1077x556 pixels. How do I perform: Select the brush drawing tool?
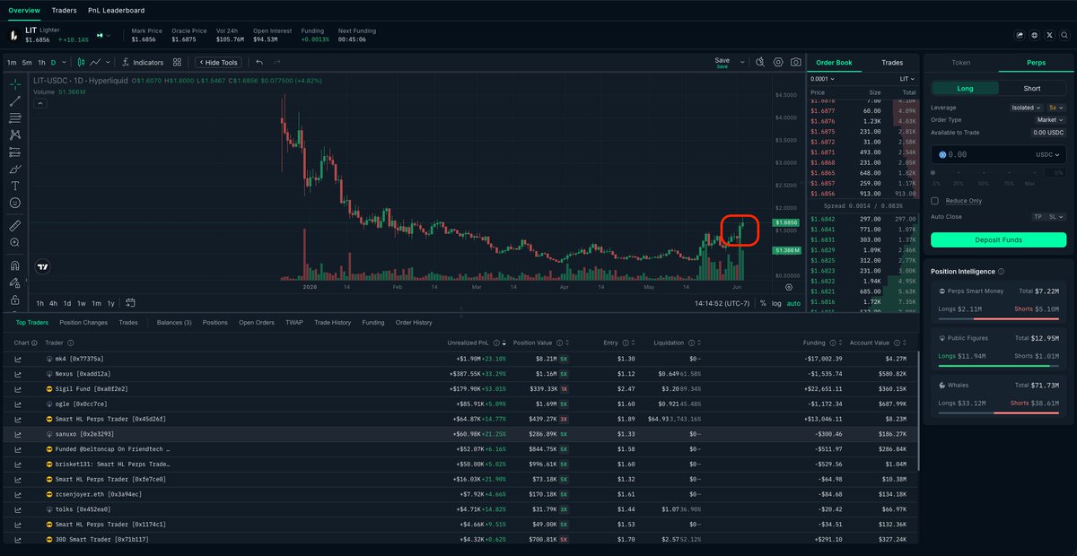pos(15,169)
